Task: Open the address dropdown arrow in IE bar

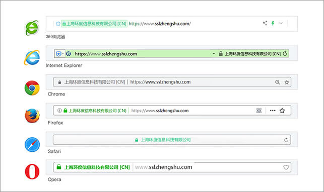Action: [x=214, y=54]
